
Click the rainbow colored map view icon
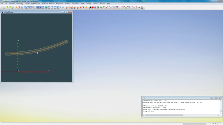46,7
